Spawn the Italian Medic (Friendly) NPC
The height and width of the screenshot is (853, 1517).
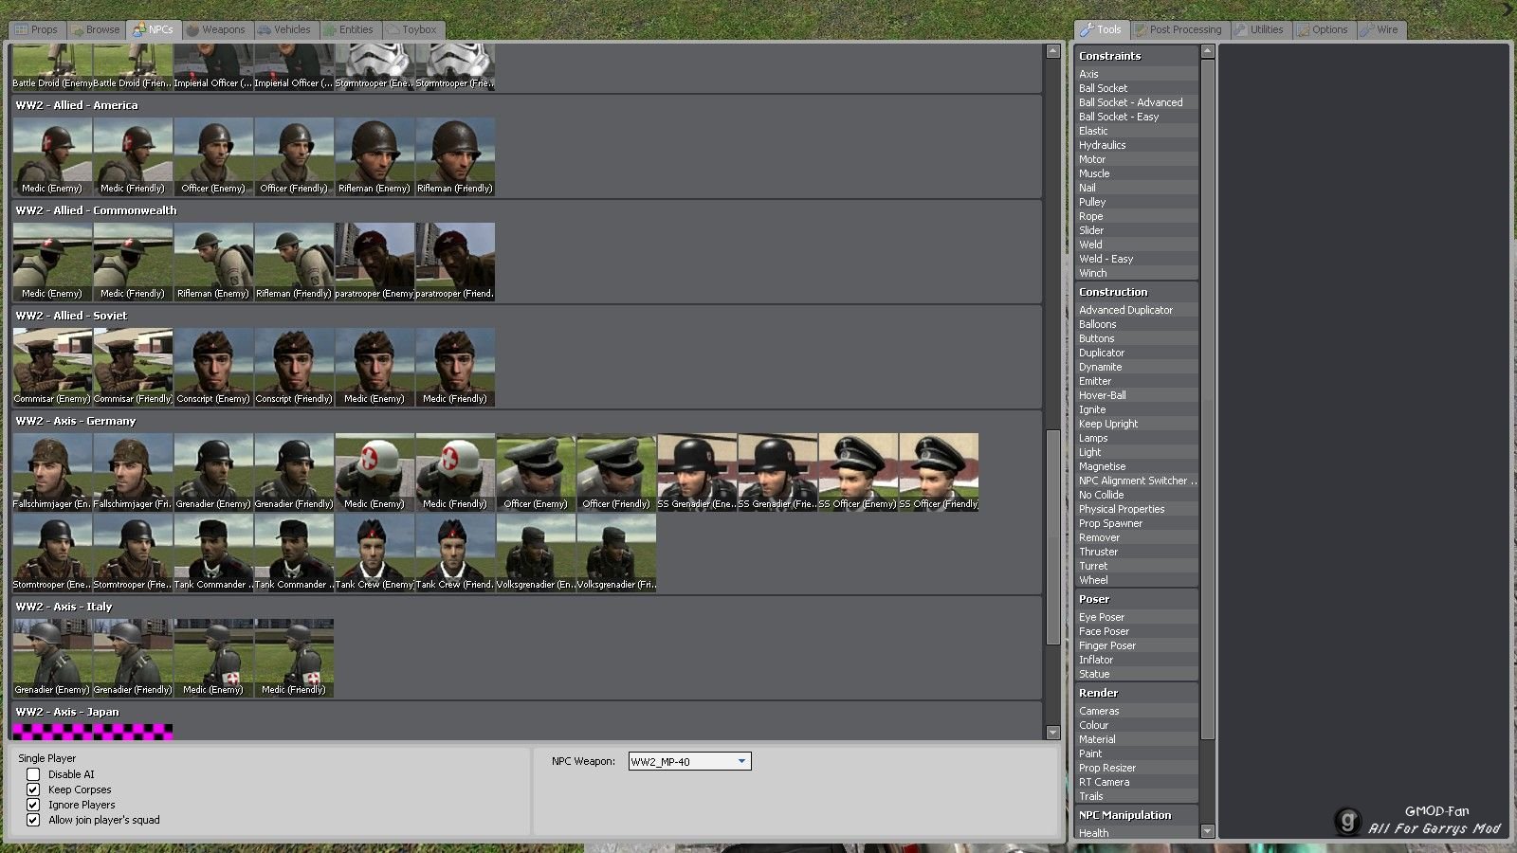(294, 658)
